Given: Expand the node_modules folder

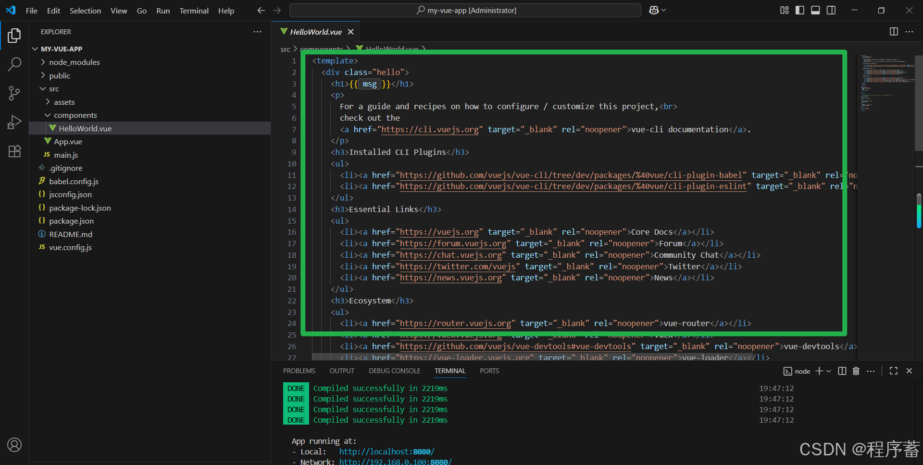Looking at the screenshot, I should [43, 62].
